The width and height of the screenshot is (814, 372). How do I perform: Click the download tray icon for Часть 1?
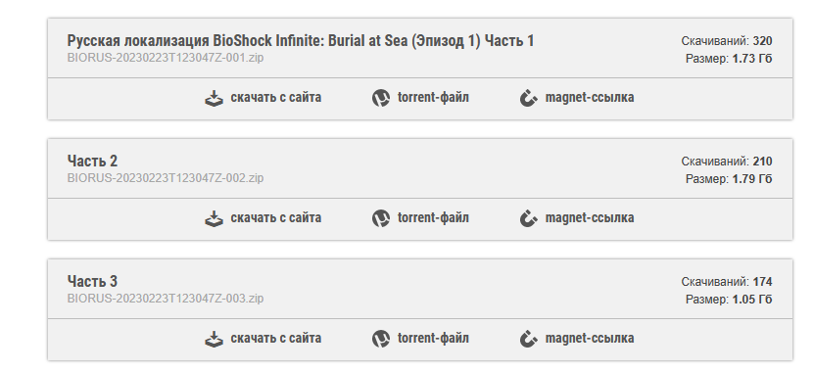[214, 98]
